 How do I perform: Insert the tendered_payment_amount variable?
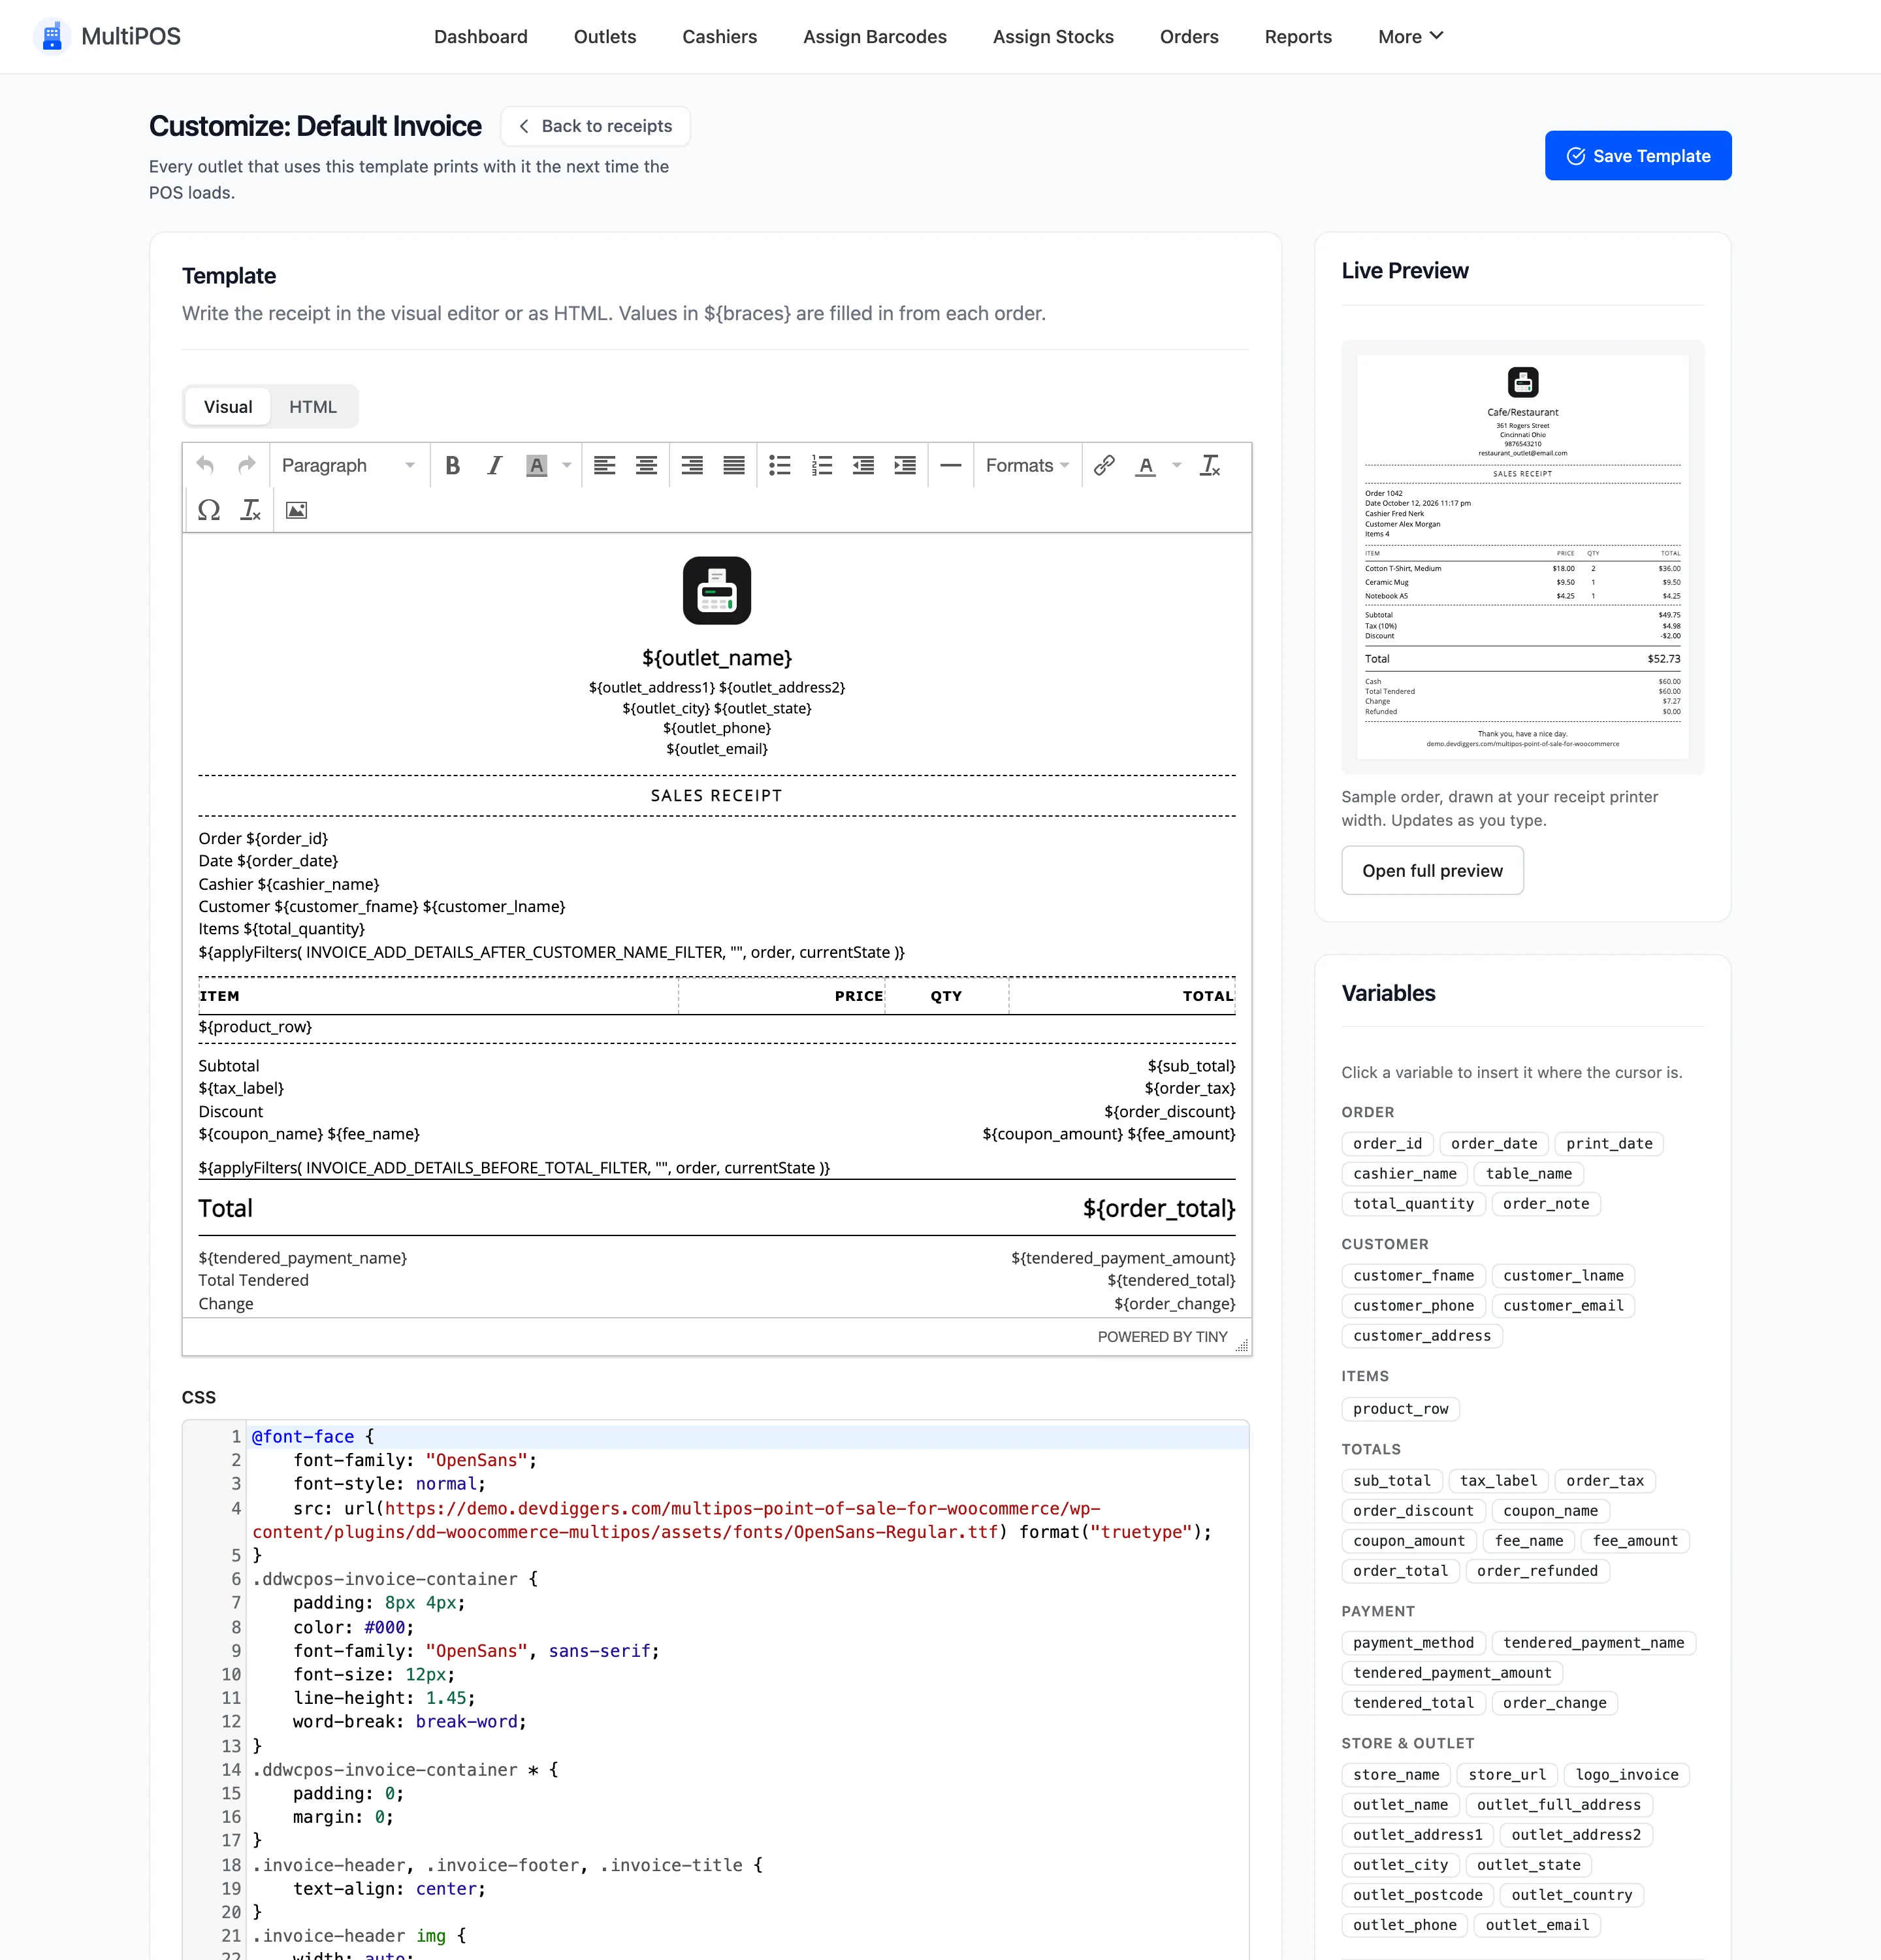1451,1672
